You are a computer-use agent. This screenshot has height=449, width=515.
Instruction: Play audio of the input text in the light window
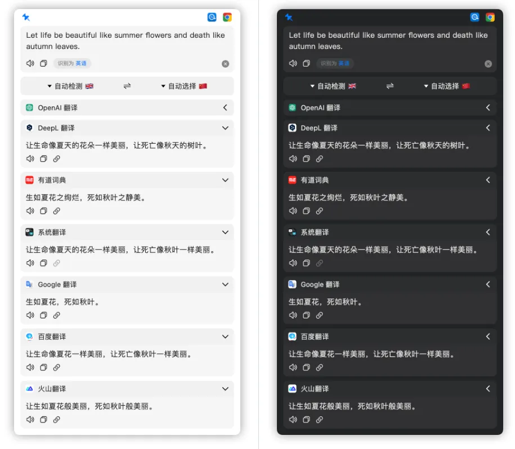[x=30, y=64]
